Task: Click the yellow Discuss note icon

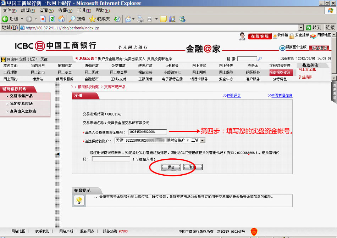Action: coord(163,19)
